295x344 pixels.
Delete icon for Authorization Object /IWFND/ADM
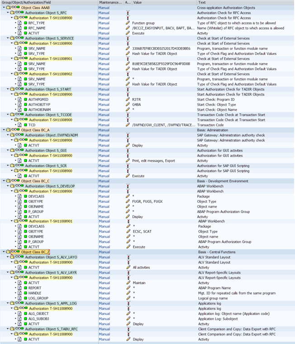click(x=128, y=135)
